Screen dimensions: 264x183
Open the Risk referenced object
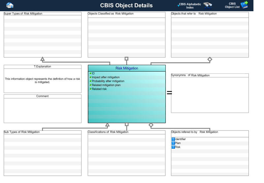point(178,147)
